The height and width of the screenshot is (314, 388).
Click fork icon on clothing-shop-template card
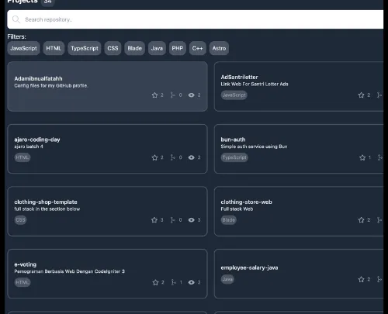pyautogui.click(x=173, y=220)
